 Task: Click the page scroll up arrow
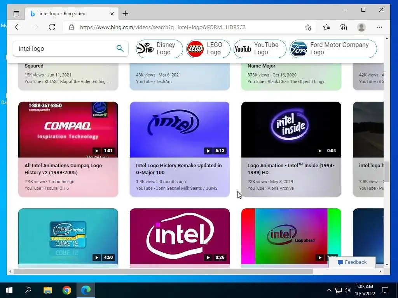[387, 38]
